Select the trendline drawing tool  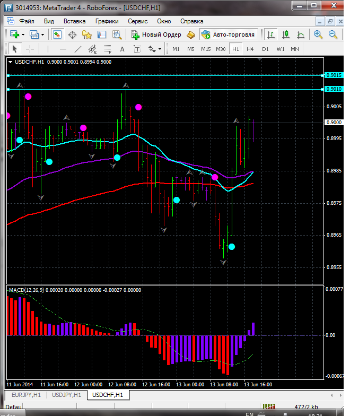point(78,49)
